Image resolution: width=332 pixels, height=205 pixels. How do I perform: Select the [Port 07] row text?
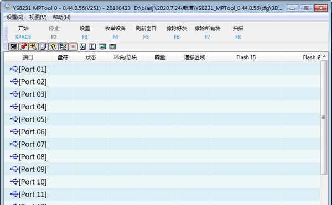[x=33, y=144]
